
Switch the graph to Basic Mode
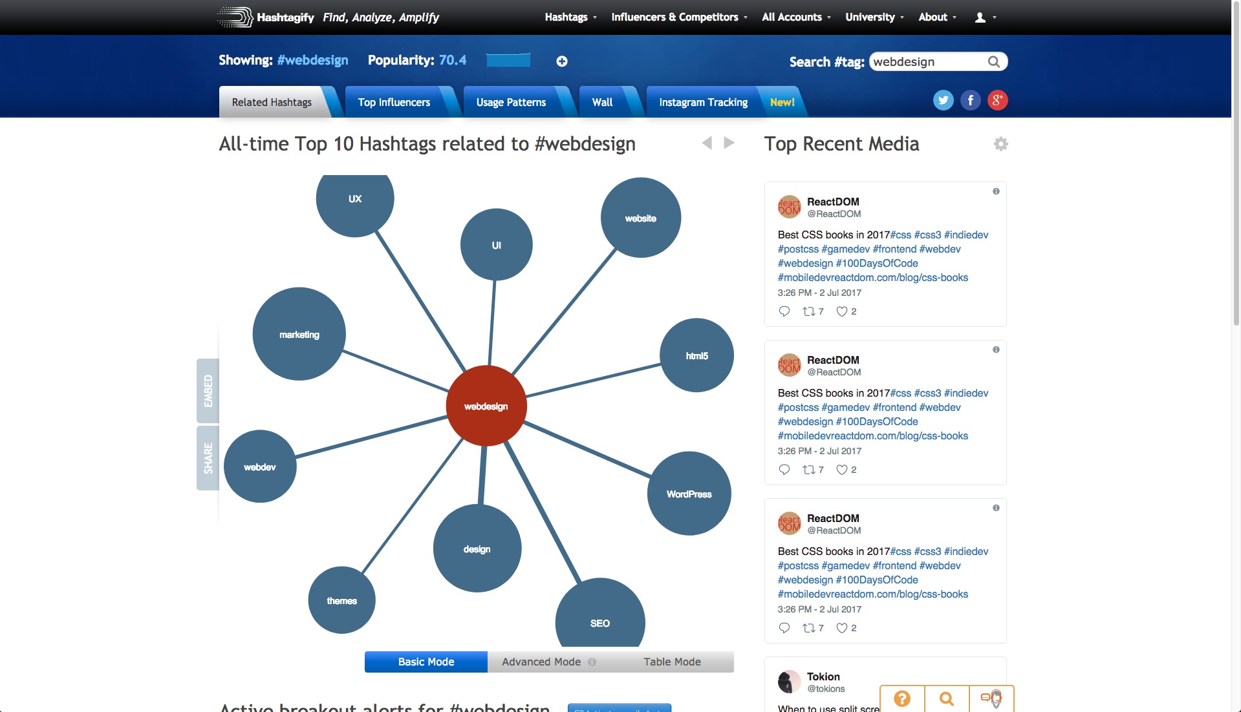(x=426, y=662)
